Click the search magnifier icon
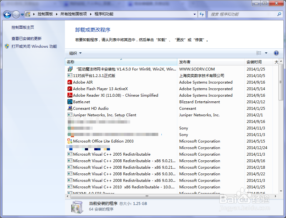Viewport: 286px width, 218px height. coord(279,14)
